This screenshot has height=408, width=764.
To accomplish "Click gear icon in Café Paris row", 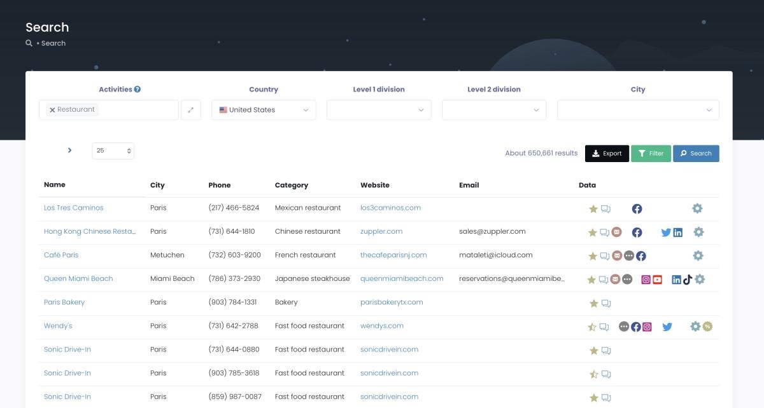I will pyautogui.click(x=698, y=255).
